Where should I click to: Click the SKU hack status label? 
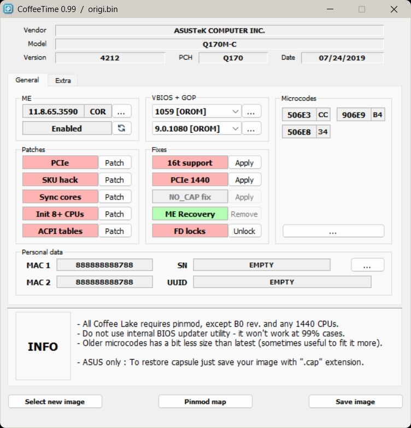[60, 180]
